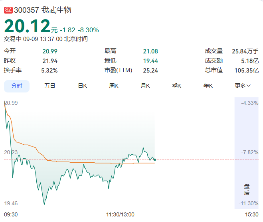Click the stock title 300357 我武生物
Viewport: 263px width, 222px height.
(43, 10)
